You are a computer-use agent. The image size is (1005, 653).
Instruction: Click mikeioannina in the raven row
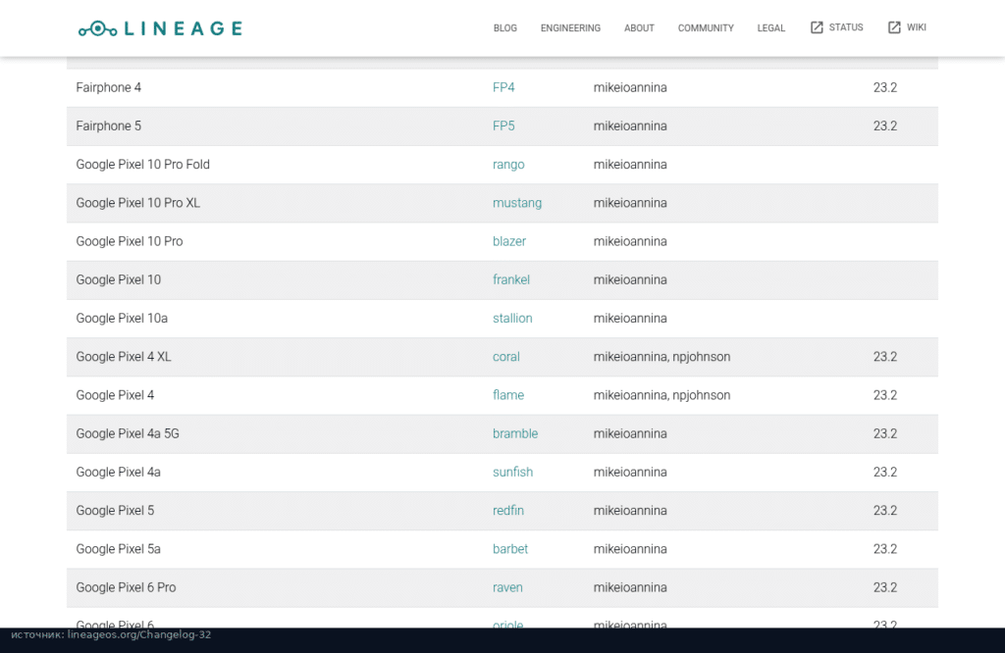[x=630, y=587]
